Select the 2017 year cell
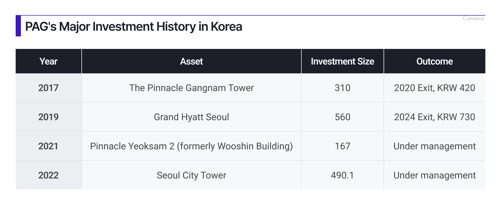 [49, 88]
